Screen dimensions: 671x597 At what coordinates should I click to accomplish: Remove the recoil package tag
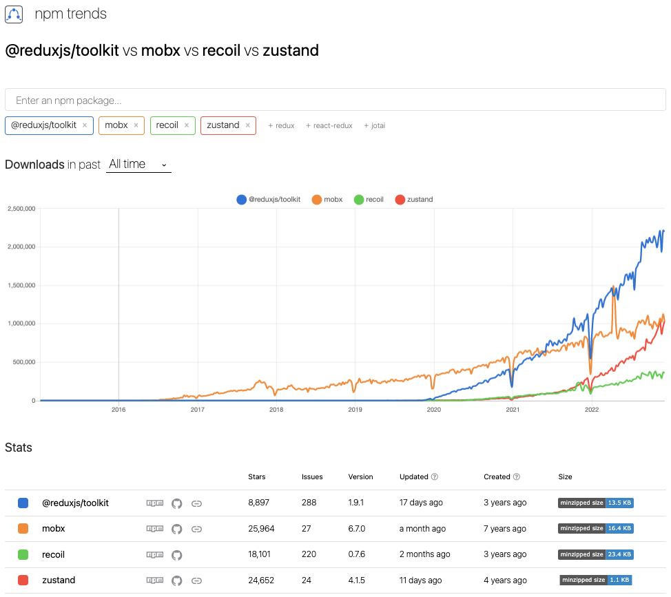[187, 125]
